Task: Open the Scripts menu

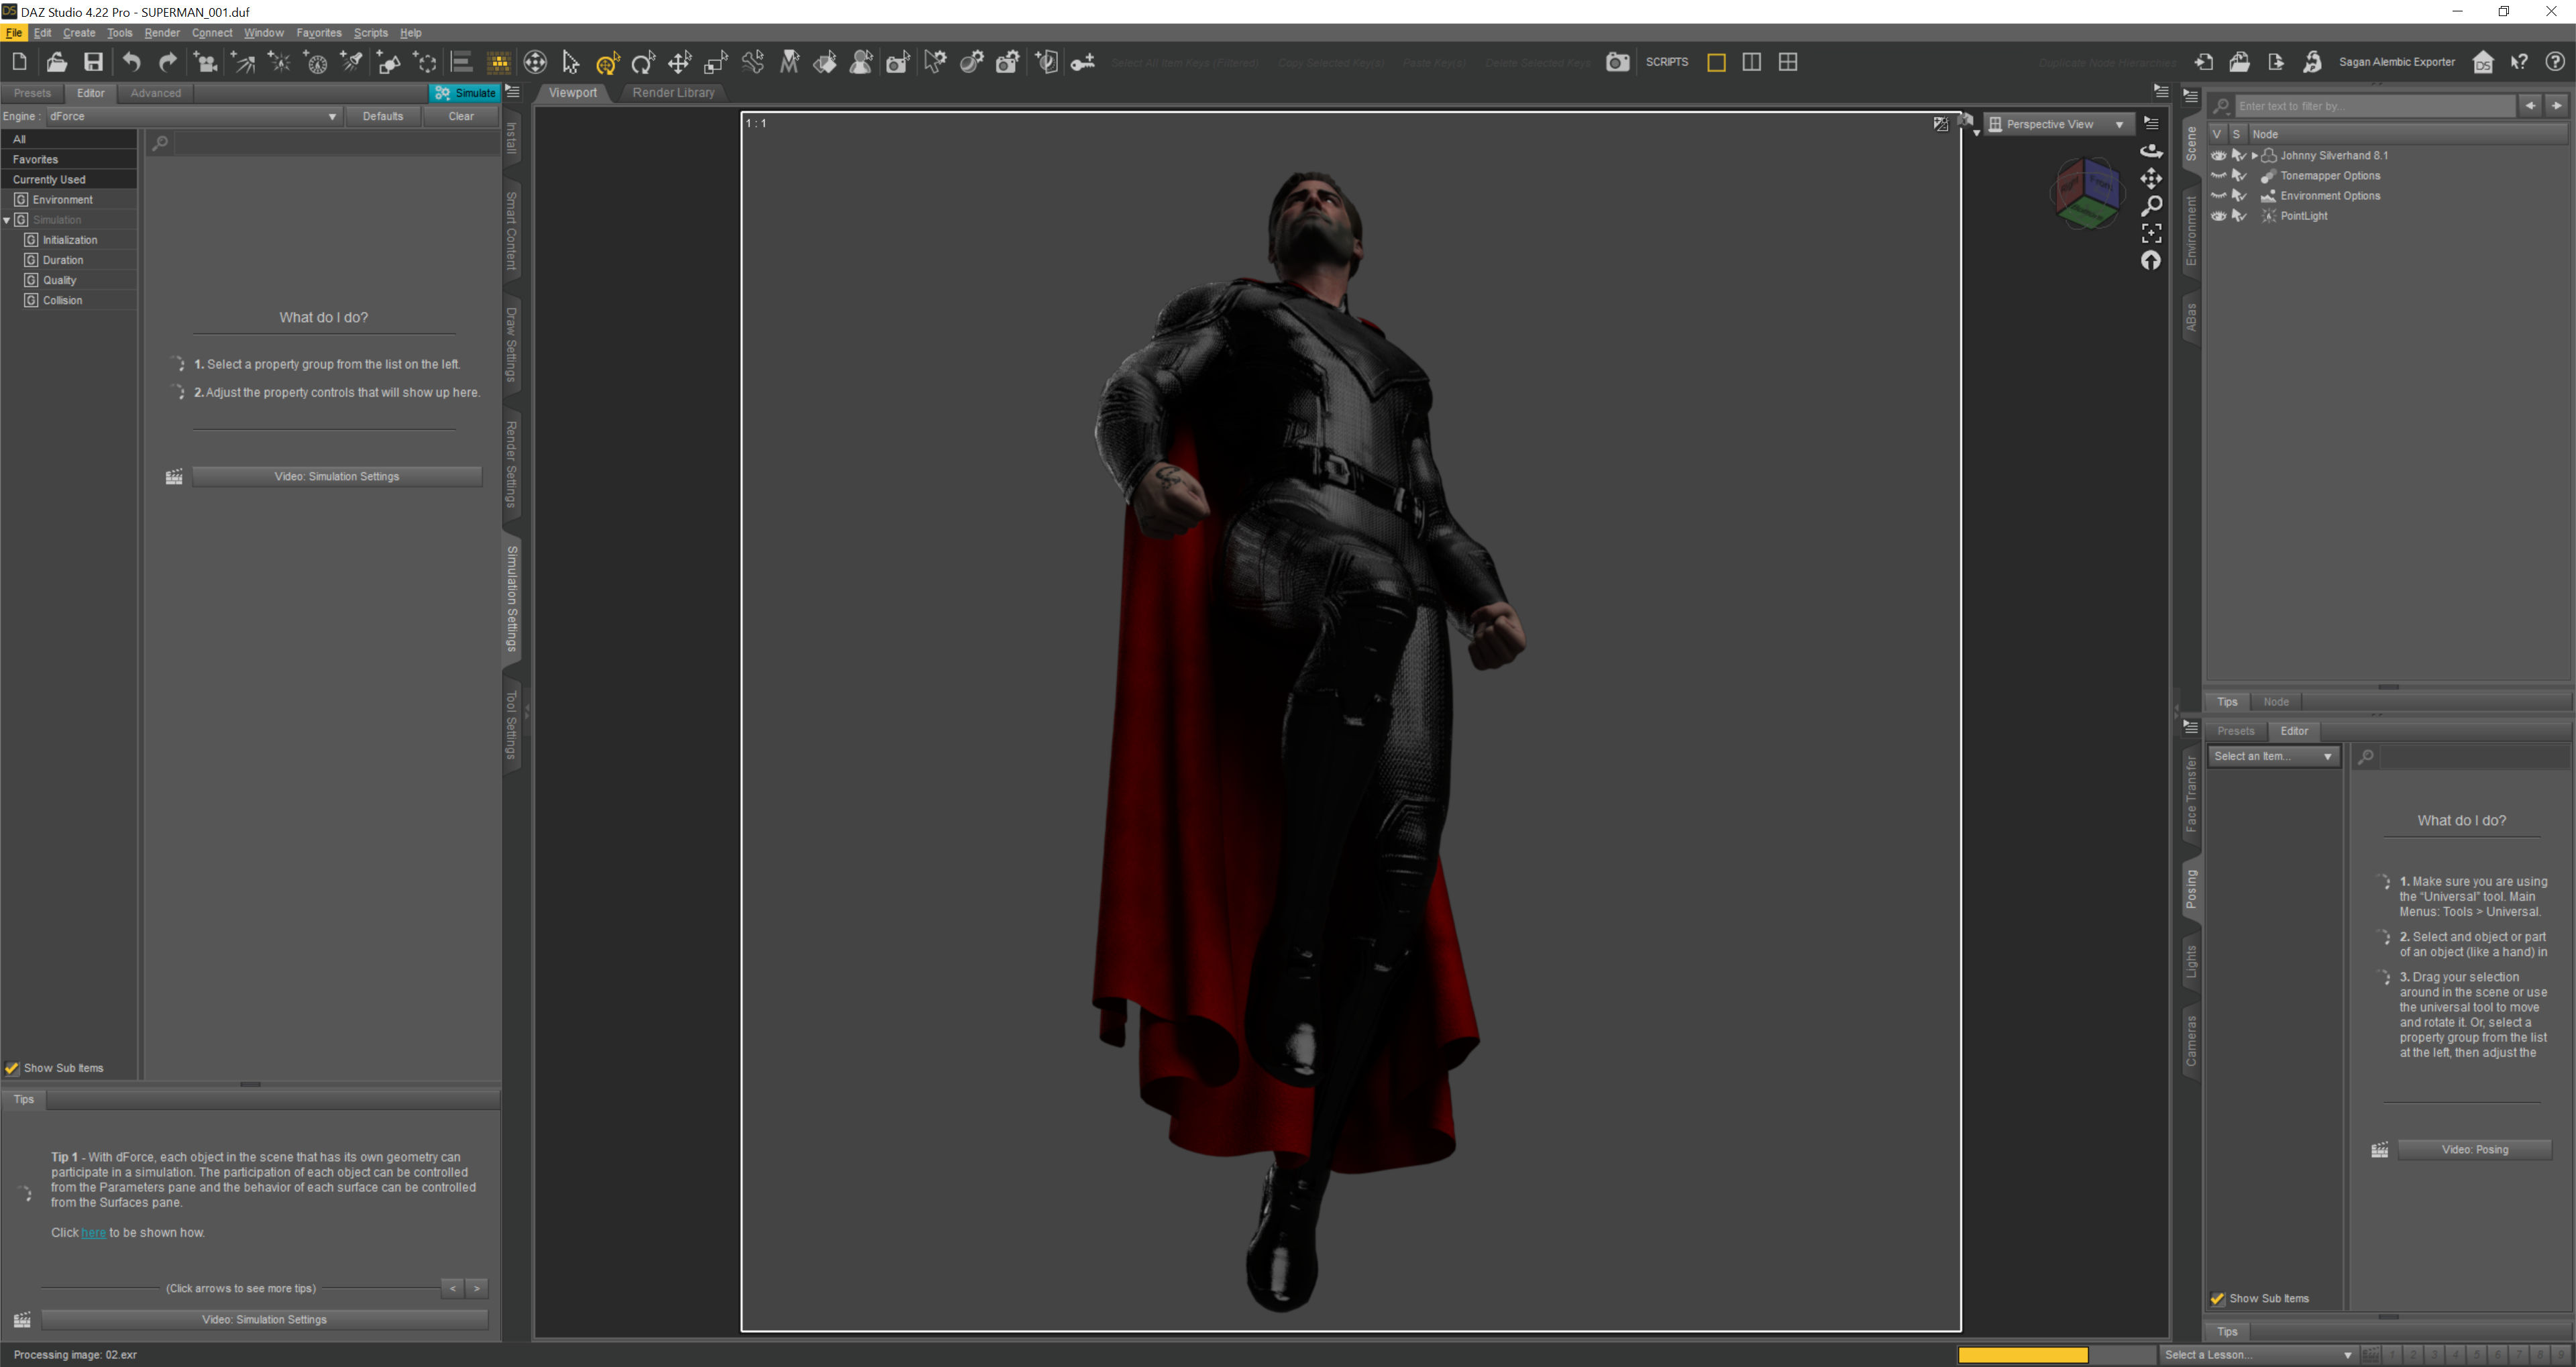Action: click(370, 33)
